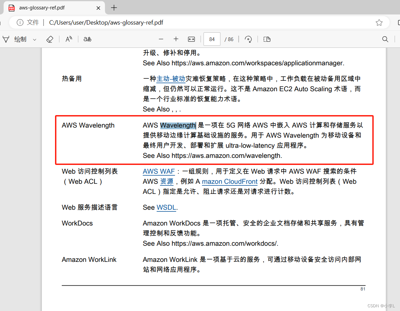Open the PDF search tool
The width and height of the screenshot is (400, 311).
tap(385, 39)
